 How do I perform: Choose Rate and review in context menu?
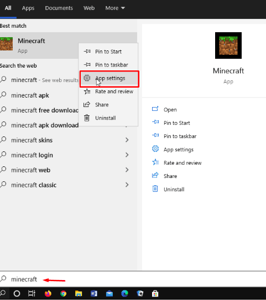[x=108, y=91]
